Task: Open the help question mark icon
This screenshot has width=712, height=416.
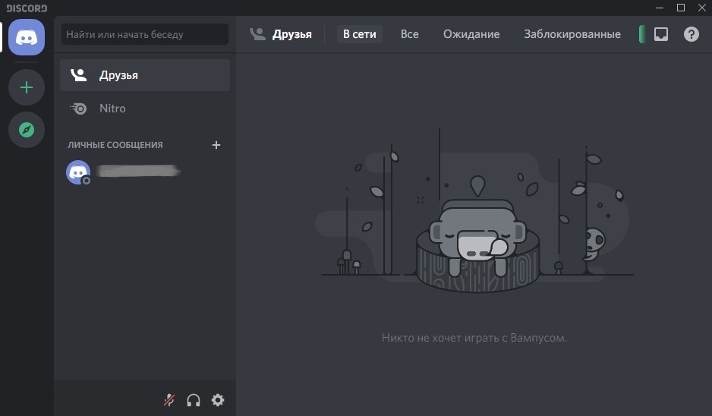Action: click(x=691, y=34)
